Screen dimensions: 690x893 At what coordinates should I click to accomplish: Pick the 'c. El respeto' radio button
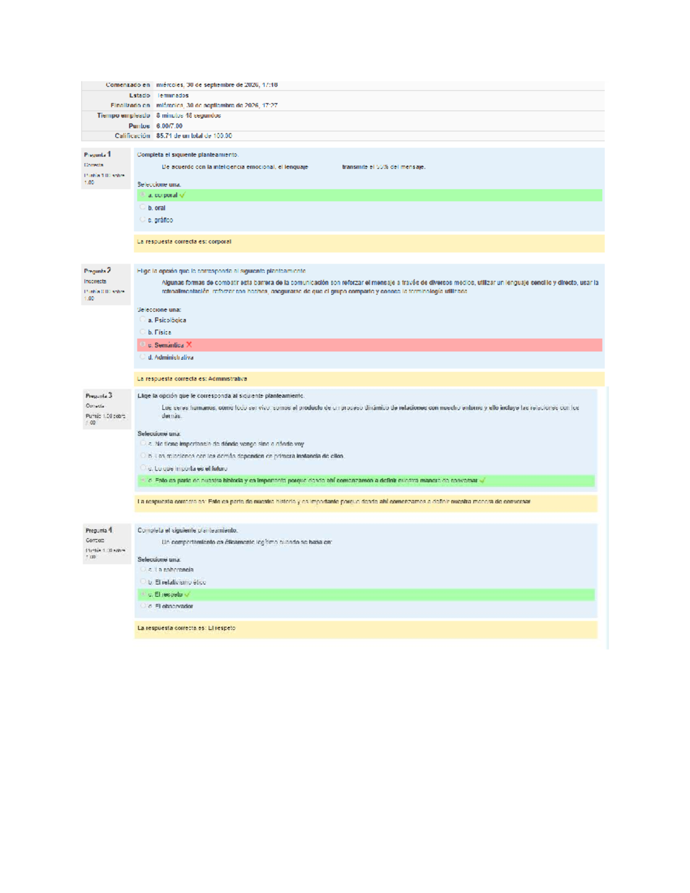point(143,594)
